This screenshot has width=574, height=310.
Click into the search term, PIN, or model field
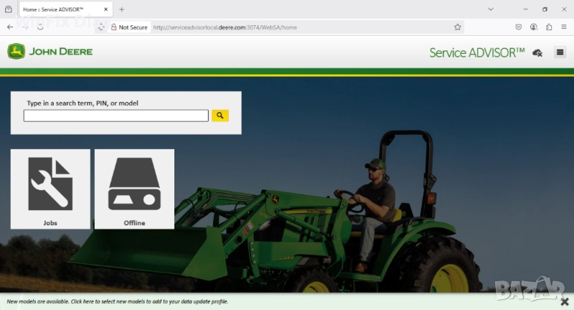[x=116, y=116]
